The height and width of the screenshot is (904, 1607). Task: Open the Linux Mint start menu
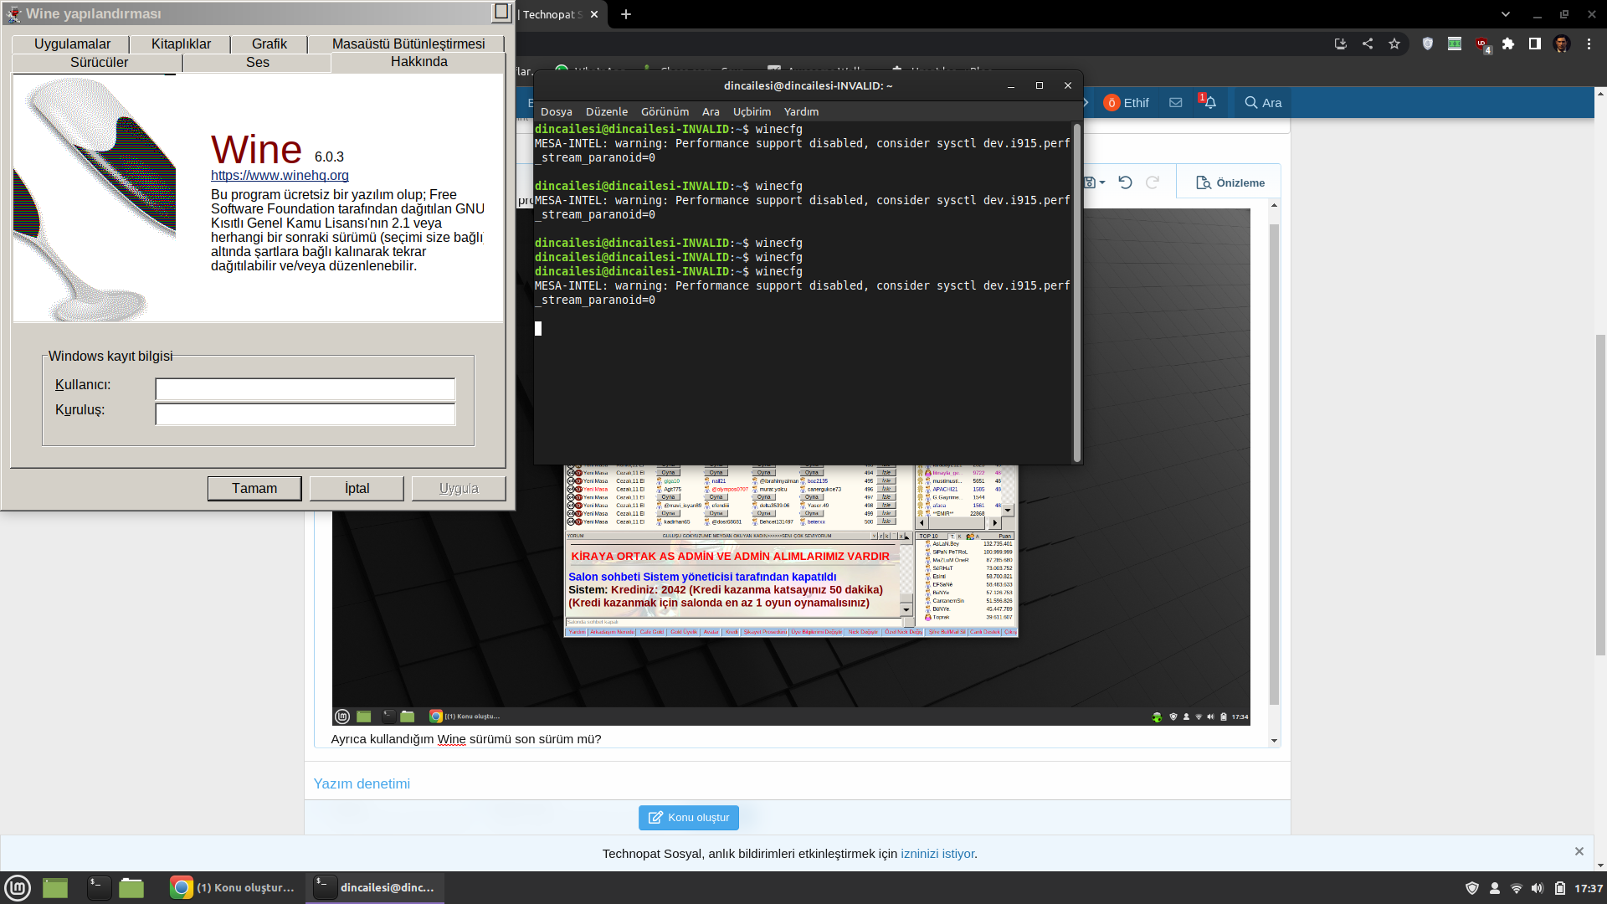(x=18, y=888)
